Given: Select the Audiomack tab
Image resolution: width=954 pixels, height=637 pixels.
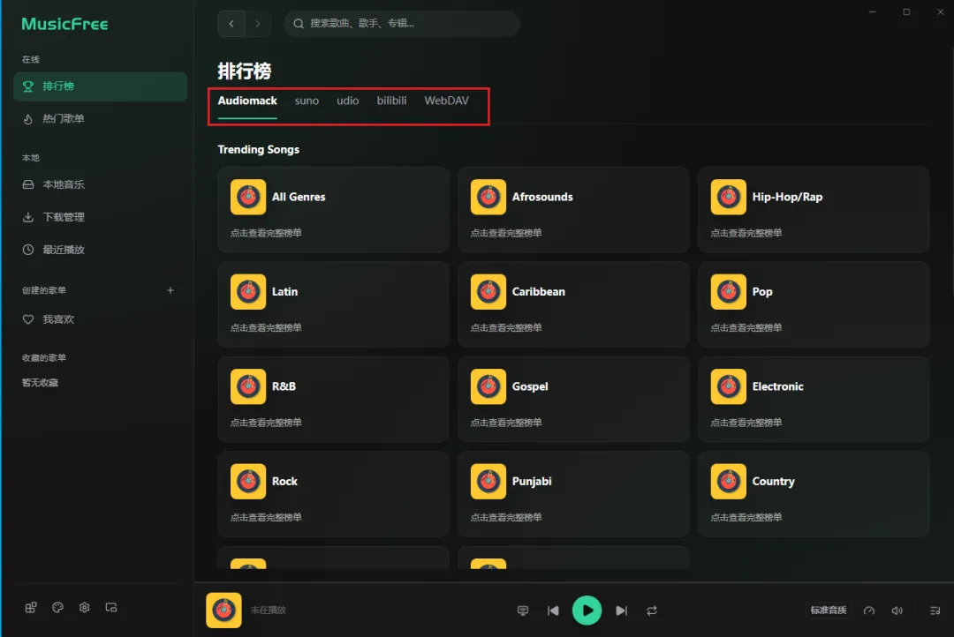Looking at the screenshot, I should click(247, 101).
